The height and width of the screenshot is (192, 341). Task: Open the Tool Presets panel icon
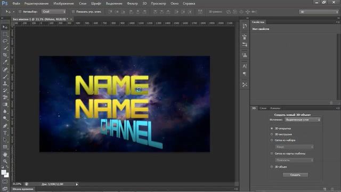[x=245, y=84]
